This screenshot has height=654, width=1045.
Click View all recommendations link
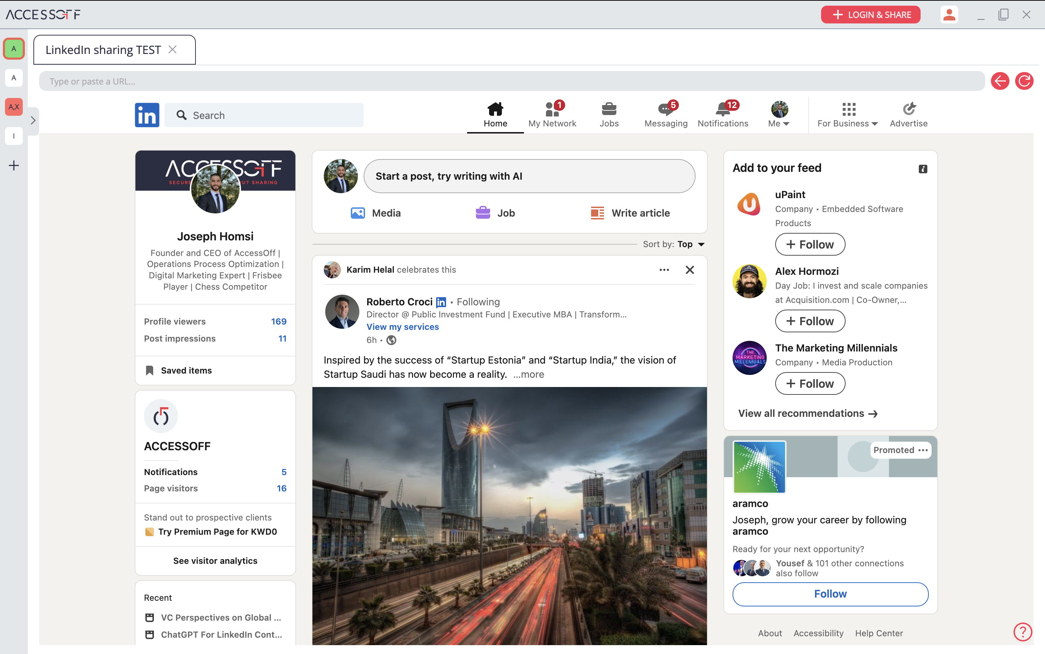pos(808,414)
